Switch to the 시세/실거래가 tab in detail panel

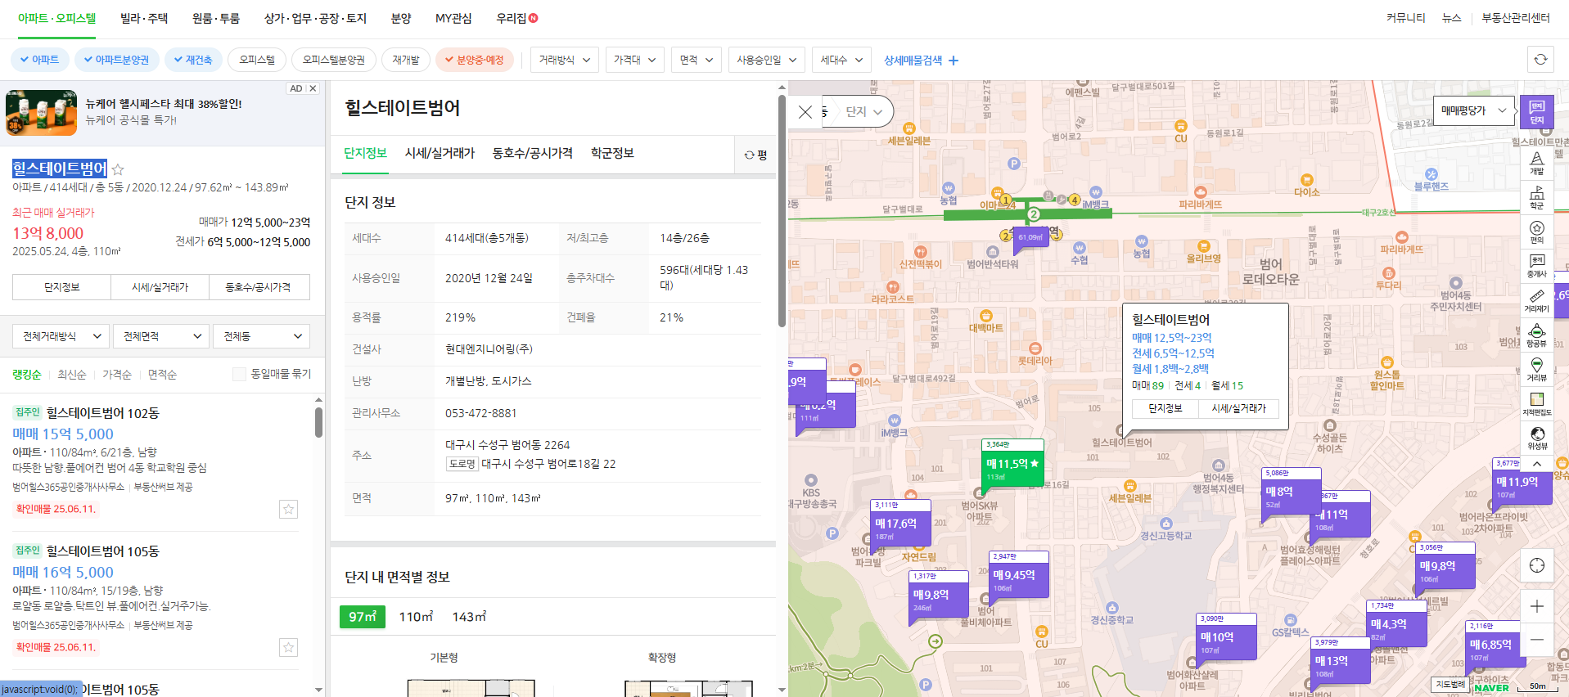pyautogui.click(x=440, y=153)
